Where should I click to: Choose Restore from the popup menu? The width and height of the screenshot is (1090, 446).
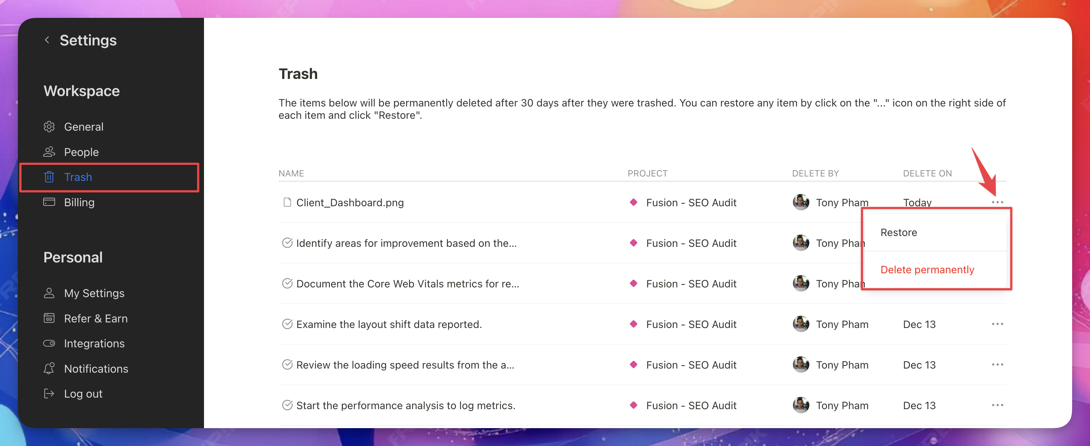898,232
